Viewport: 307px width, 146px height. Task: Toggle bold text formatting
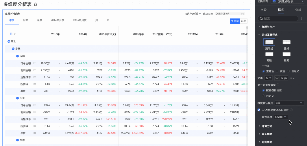(291, 78)
